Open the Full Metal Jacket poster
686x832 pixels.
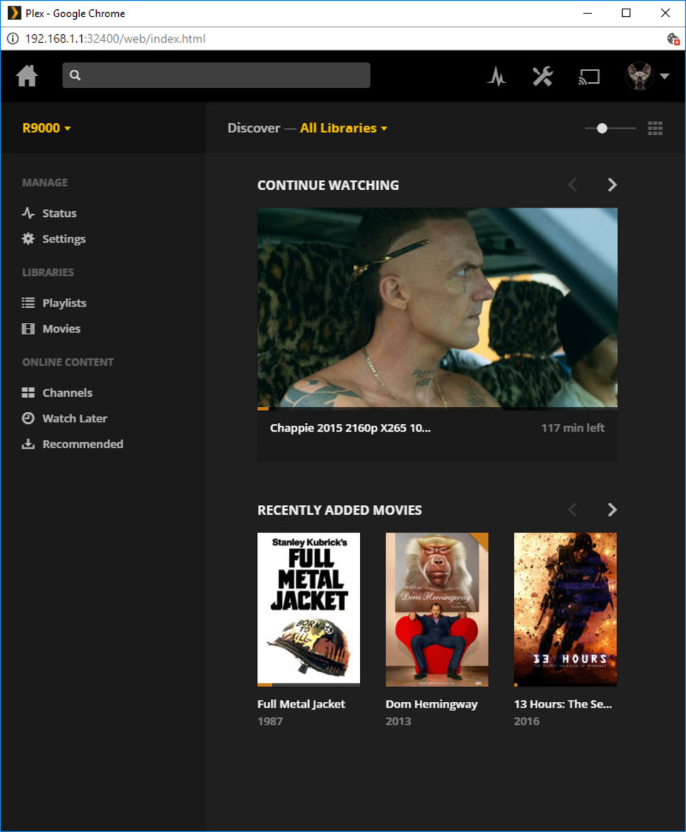309,609
